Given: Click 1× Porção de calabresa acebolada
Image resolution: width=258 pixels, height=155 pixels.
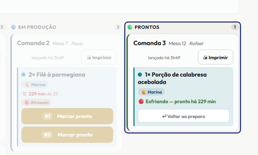Looking at the screenshot, I should (x=172, y=78).
